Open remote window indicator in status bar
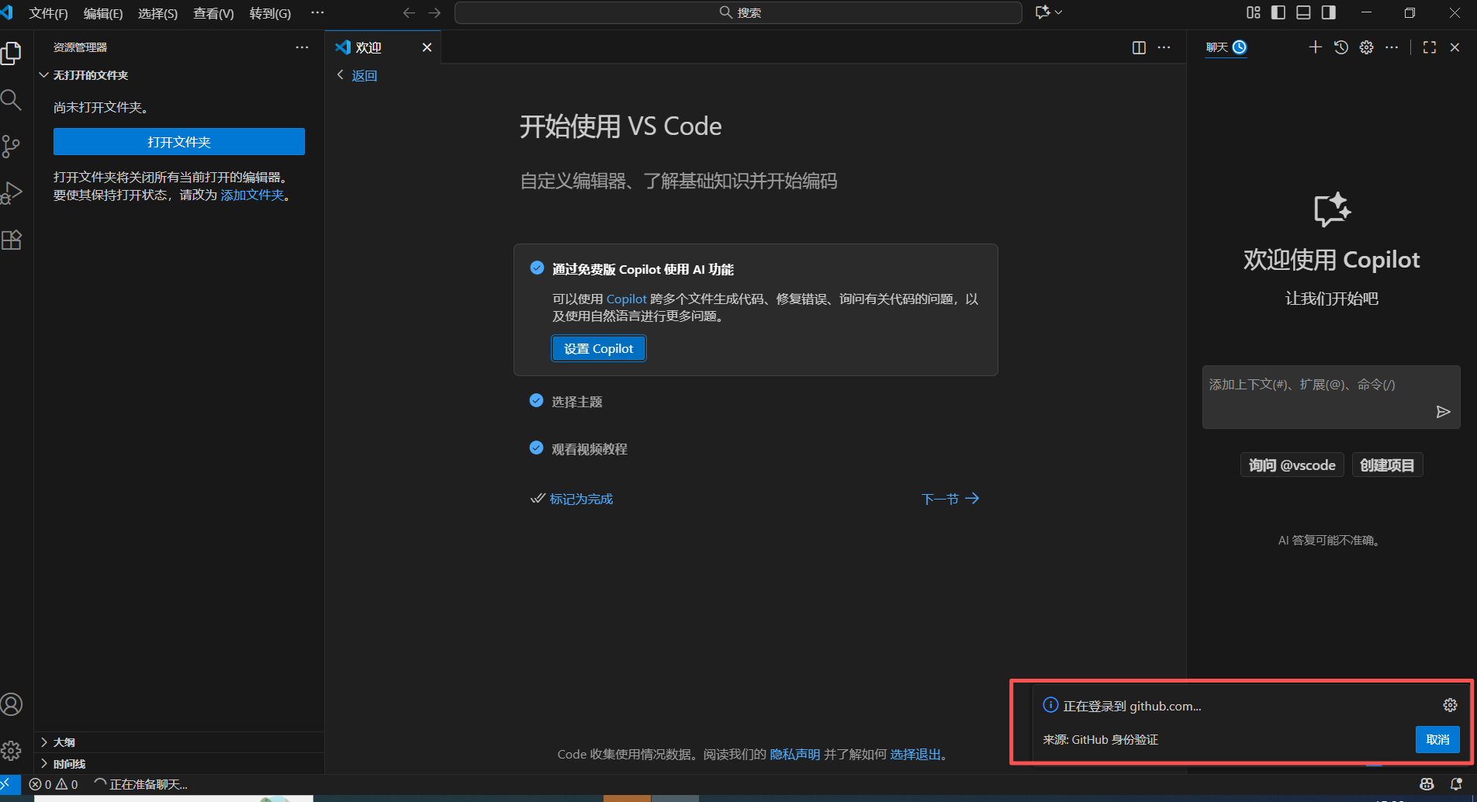The height and width of the screenshot is (802, 1477). point(8,784)
